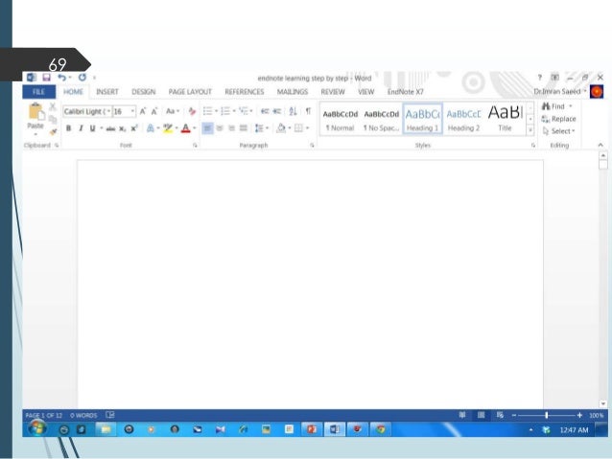
Task: Apply Heading 1 style
Action: click(x=422, y=119)
